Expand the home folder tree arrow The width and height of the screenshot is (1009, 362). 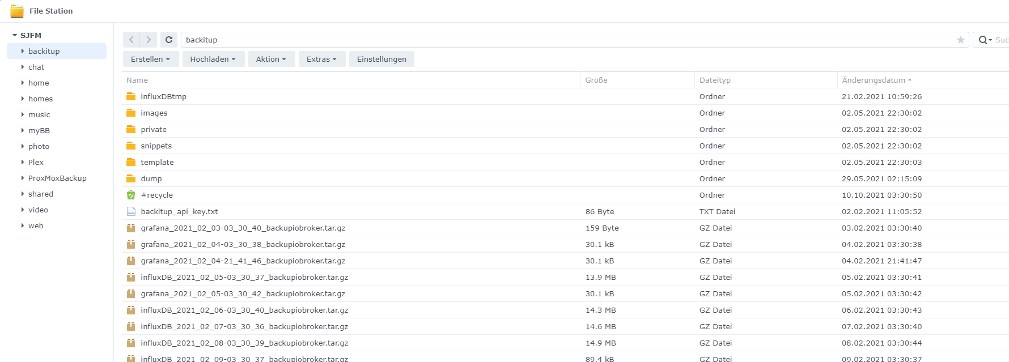[x=23, y=83]
